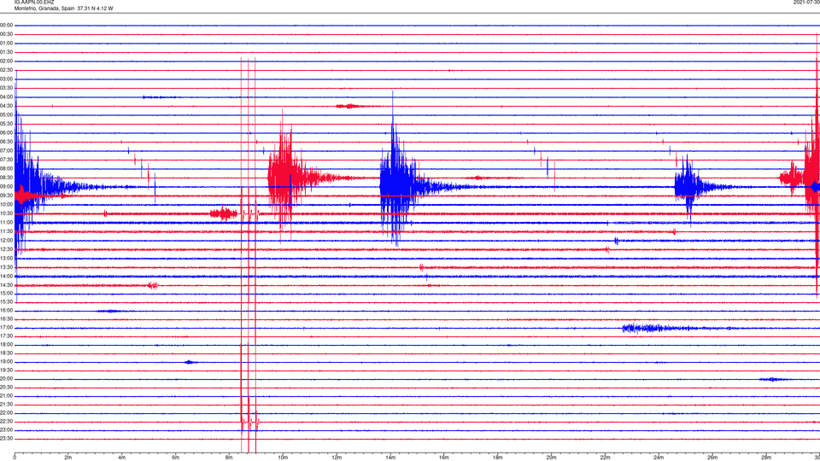
Task: Select the 15:30 trace time label
Action: point(6,302)
